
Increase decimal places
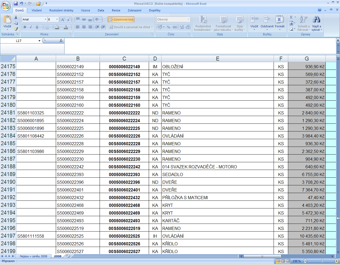[x=182, y=27]
